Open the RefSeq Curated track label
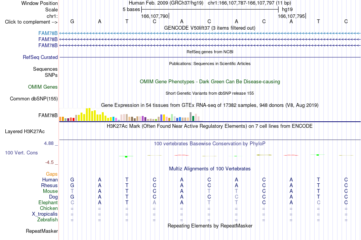Viewport: 361px width, 240px height. point(40,57)
